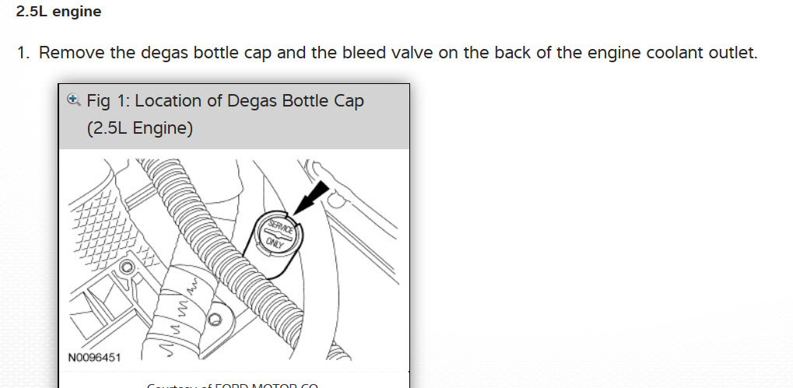Click the gray figure header bar
Image resolution: width=793 pixels, height=388 pixels.
click(x=234, y=116)
